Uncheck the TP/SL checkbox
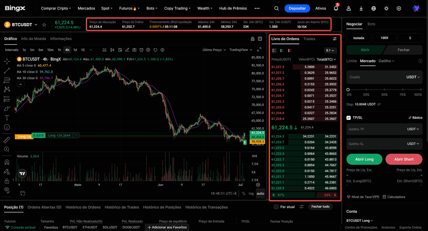 349,118
